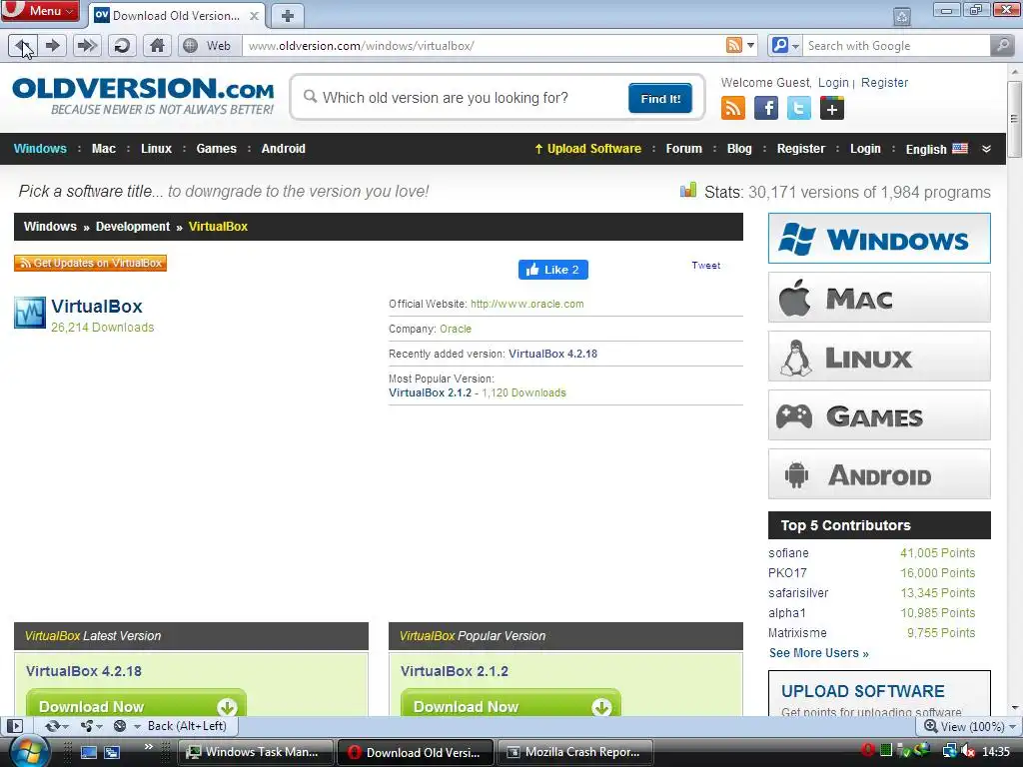Select Android in the navigation bar
Image resolution: width=1023 pixels, height=767 pixels.
pyautogui.click(x=283, y=149)
